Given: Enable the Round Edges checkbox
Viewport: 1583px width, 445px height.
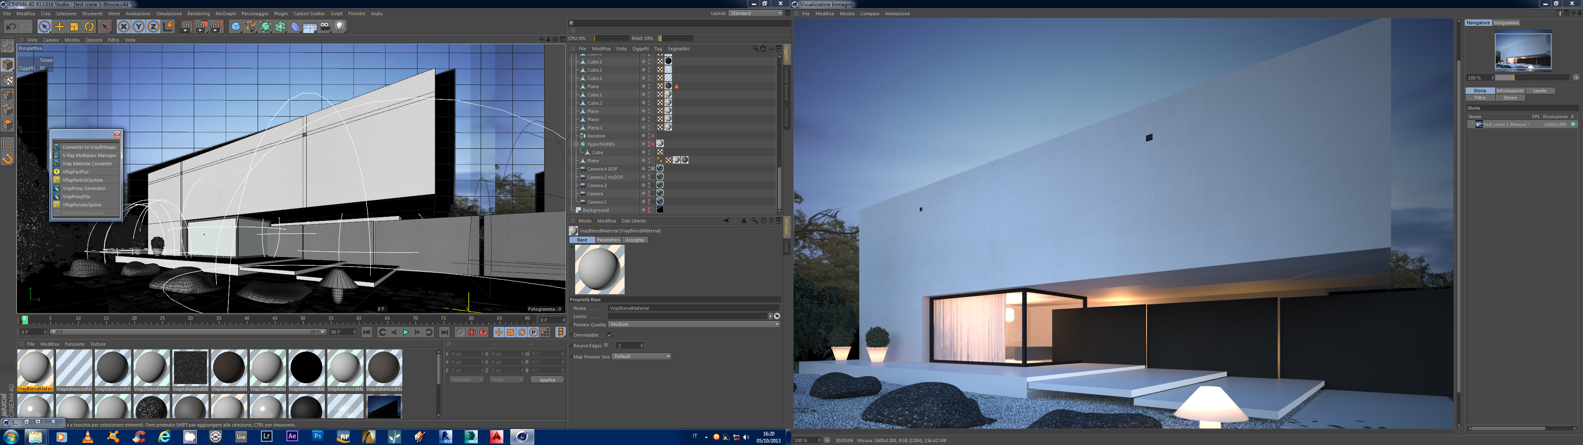Looking at the screenshot, I should point(606,345).
